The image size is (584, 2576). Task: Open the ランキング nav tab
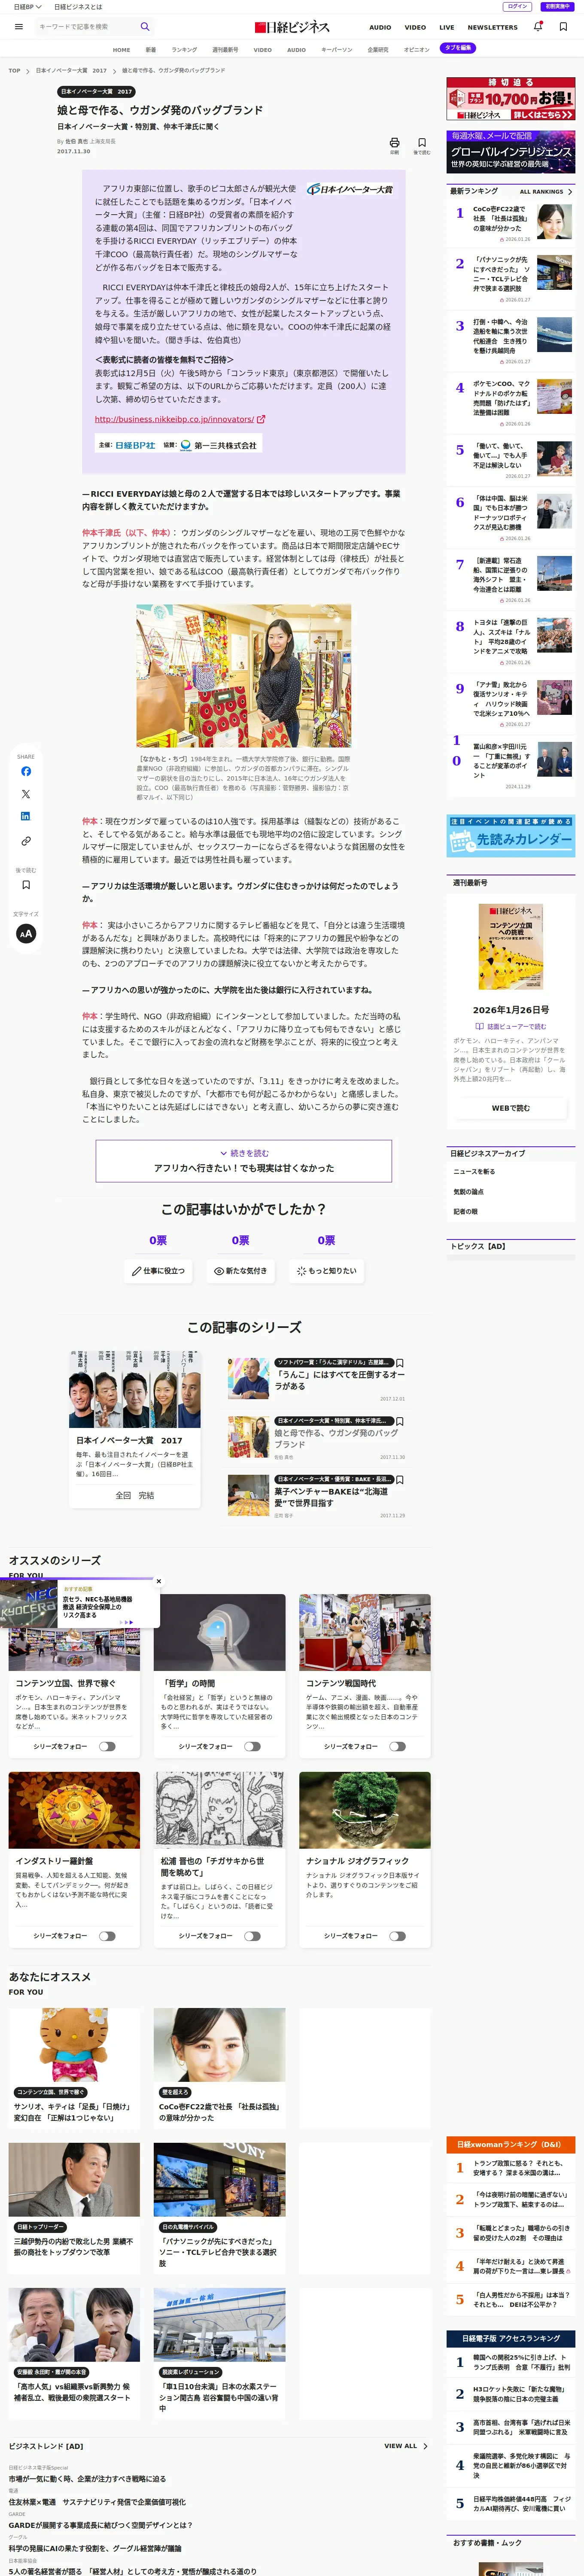pyautogui.click(x=184, y=49)
